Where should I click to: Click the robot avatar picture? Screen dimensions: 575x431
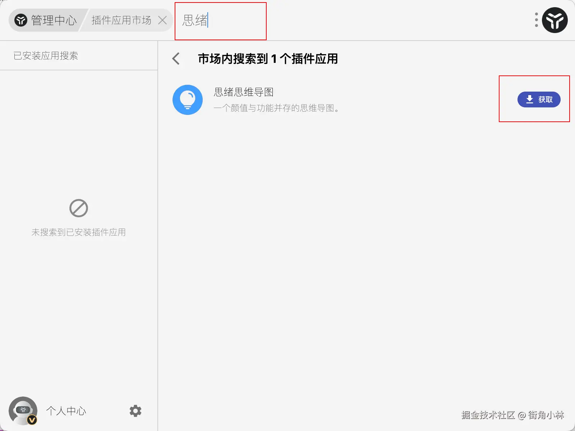click(23, 411)
